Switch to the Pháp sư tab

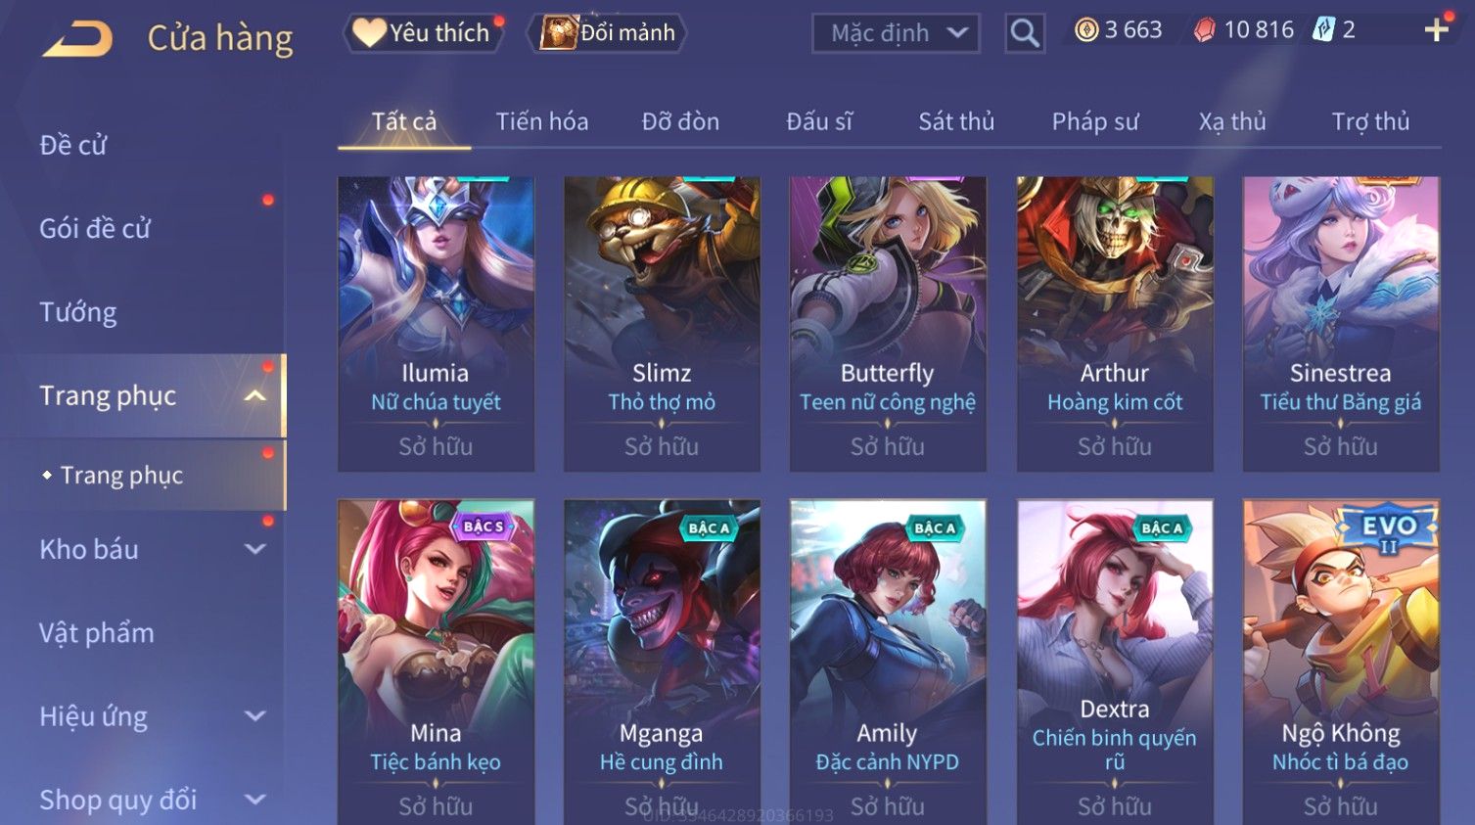point(1095,121)
